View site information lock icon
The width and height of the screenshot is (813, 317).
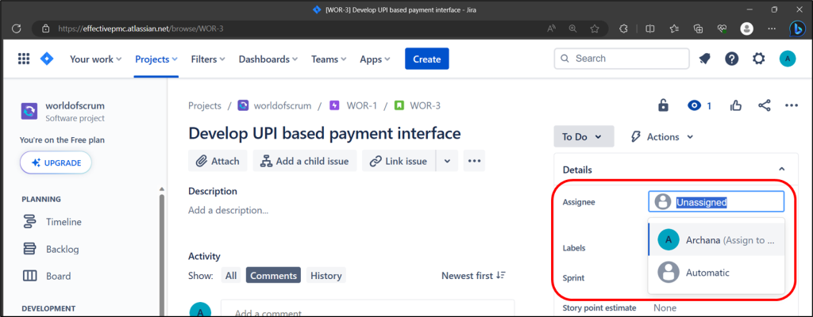(45, 29)
